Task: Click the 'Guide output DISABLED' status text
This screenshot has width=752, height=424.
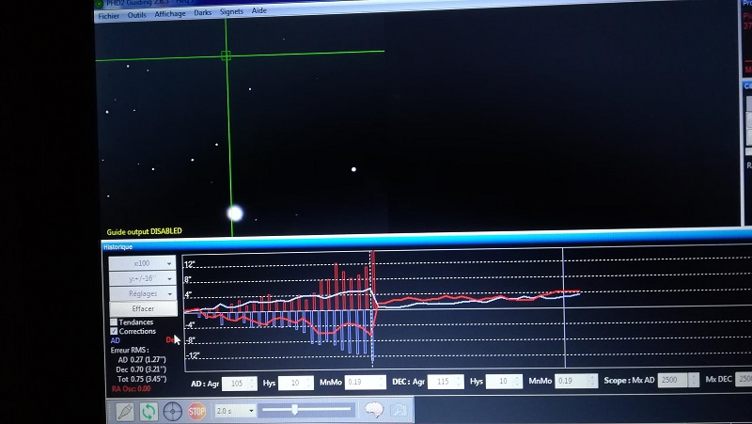Action: coord(144,231)
